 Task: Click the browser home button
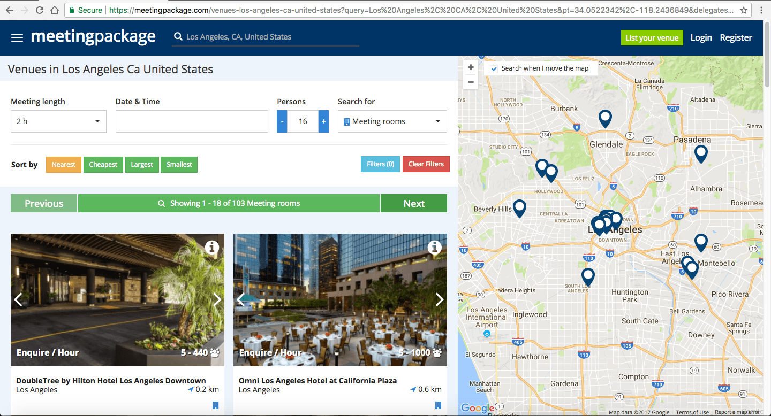55,10
